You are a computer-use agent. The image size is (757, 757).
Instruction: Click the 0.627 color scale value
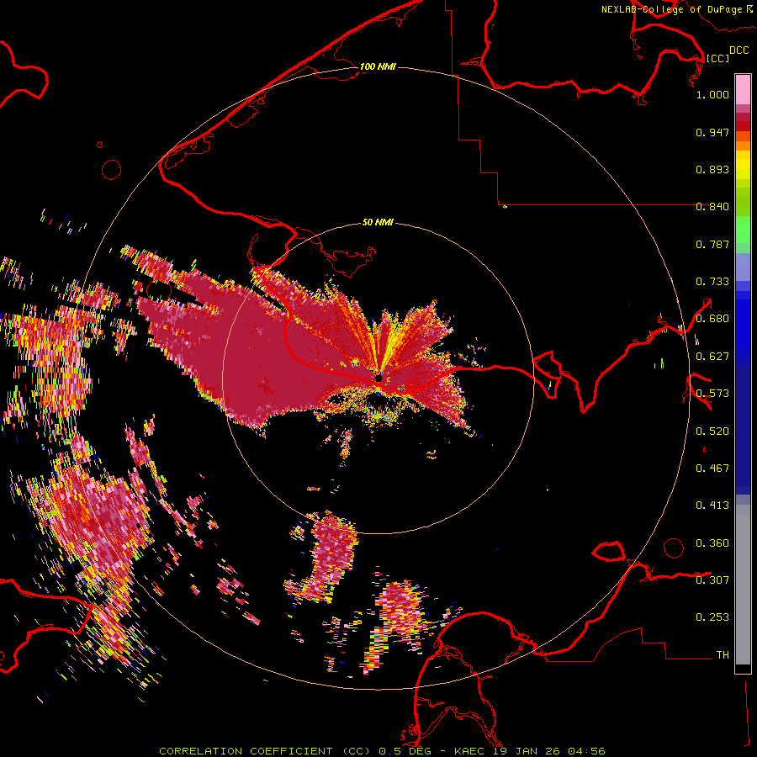[x=712, y=357]
